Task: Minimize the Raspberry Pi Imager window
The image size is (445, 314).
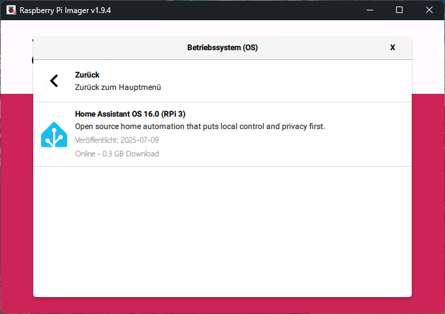Action: point(370,10)
